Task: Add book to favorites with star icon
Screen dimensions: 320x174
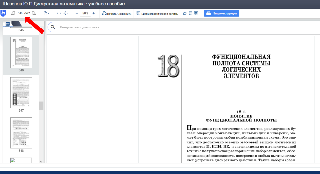Action: coord(185,13)
